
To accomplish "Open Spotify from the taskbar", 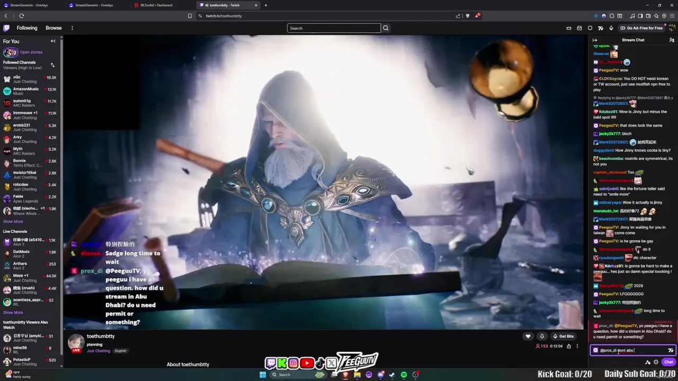I will (x=404, y=375).
